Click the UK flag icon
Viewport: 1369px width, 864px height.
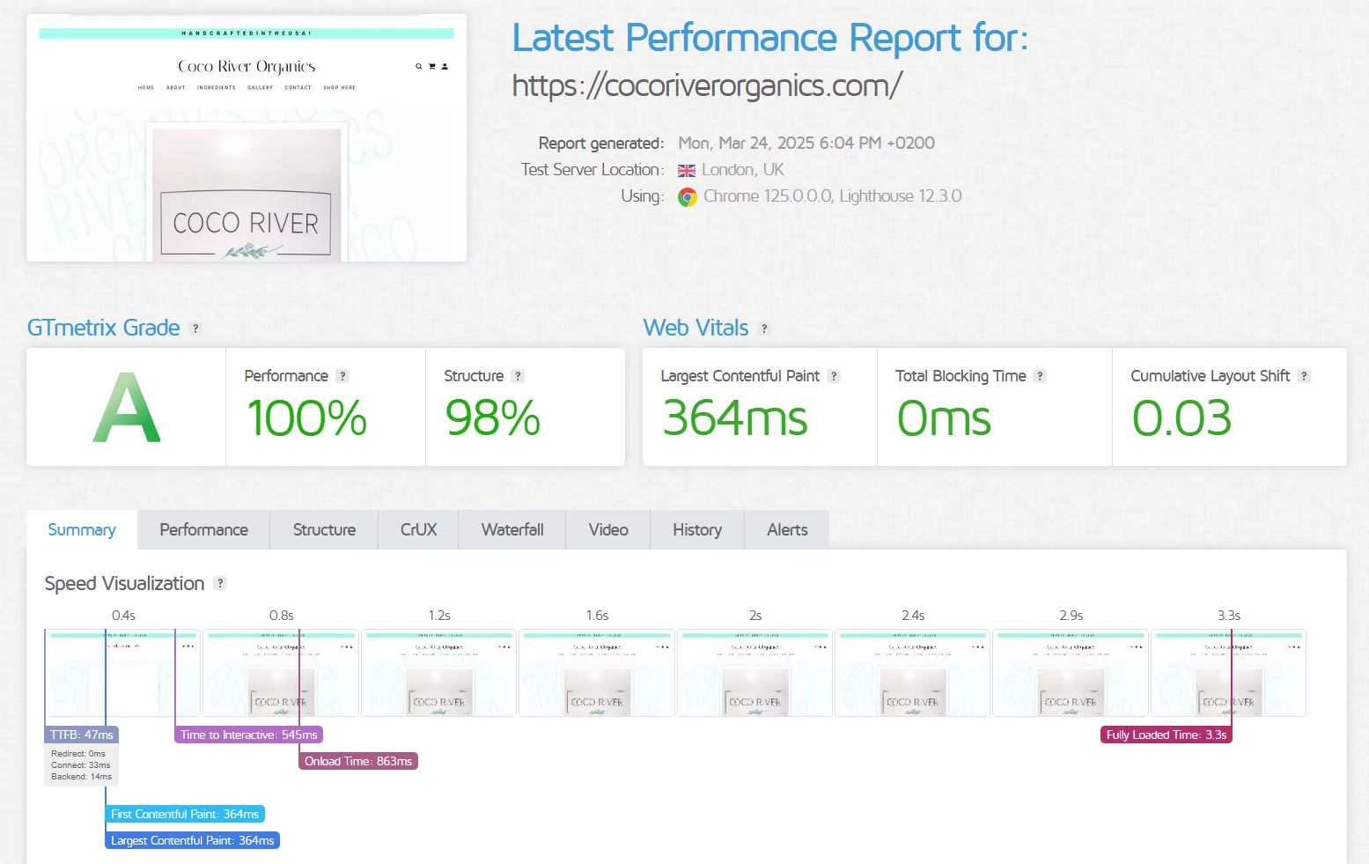point(687,171)
